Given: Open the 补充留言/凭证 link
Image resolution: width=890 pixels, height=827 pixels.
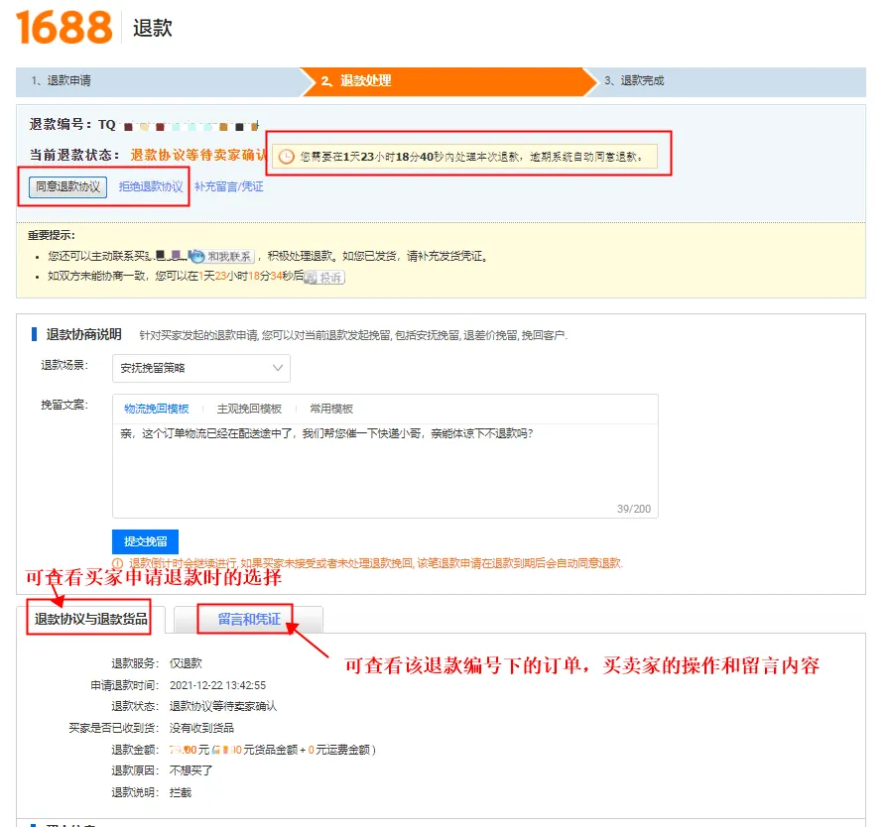Looking at the screenshot, I should 229,186.
